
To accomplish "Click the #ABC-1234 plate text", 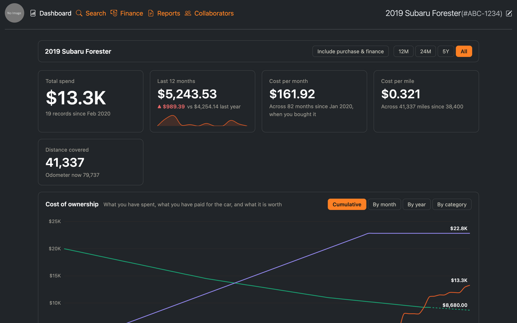I will coord(481,14).
